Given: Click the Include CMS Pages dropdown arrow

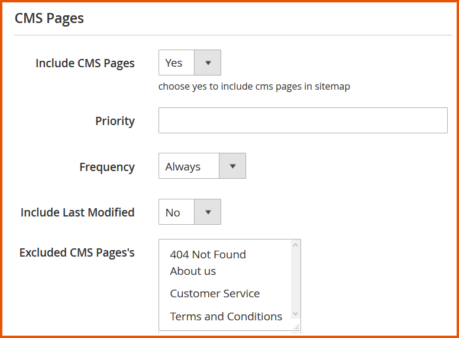Looking at the screenshot, I should click(x=208, y=63).
